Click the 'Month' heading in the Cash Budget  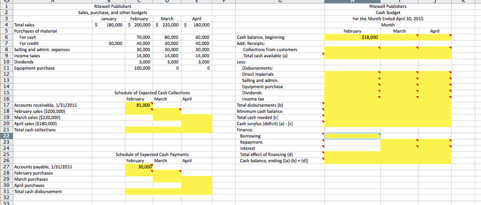[x=388, y=25]
